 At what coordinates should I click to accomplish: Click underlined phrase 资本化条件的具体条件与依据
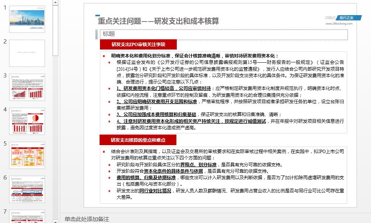(173, 171)
